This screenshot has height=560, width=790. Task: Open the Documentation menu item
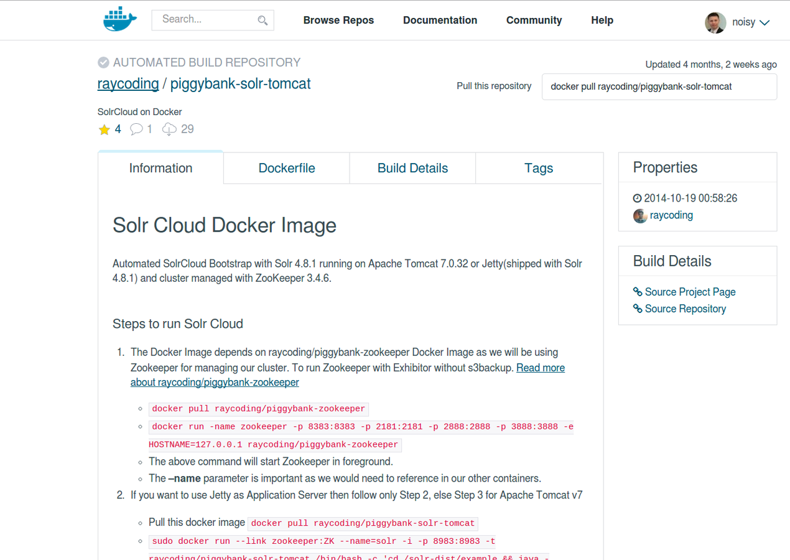440,21
